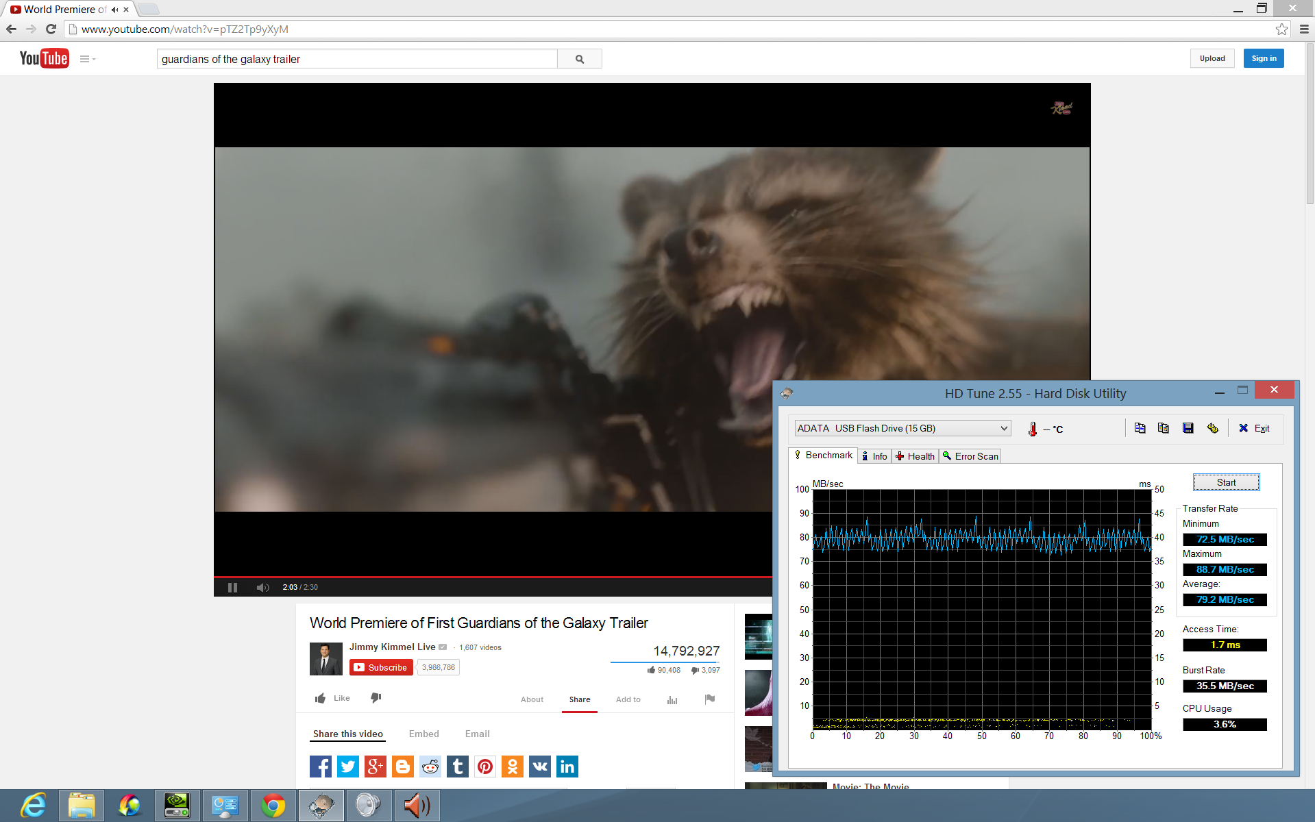Click Exit in HD Tune
1315x822 pixels.
coord(1254,428)
